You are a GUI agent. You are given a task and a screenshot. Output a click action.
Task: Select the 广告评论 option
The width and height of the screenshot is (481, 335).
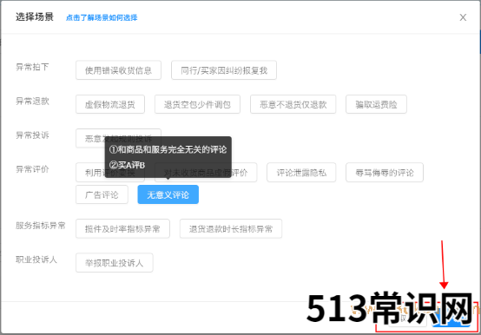102,194
